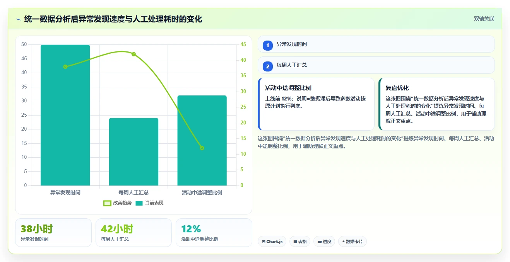The image size is (510, 262).
Task: Select the 活动中途调整比例 bar in chart
Action: pyautogui.click(x=202, y=141)
